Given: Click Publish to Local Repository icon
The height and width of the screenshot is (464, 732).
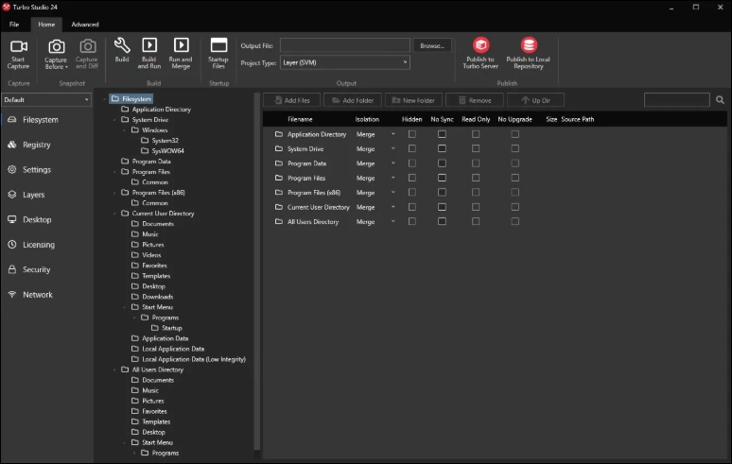Looking at the screenshot, I should [x=529, y=45].
